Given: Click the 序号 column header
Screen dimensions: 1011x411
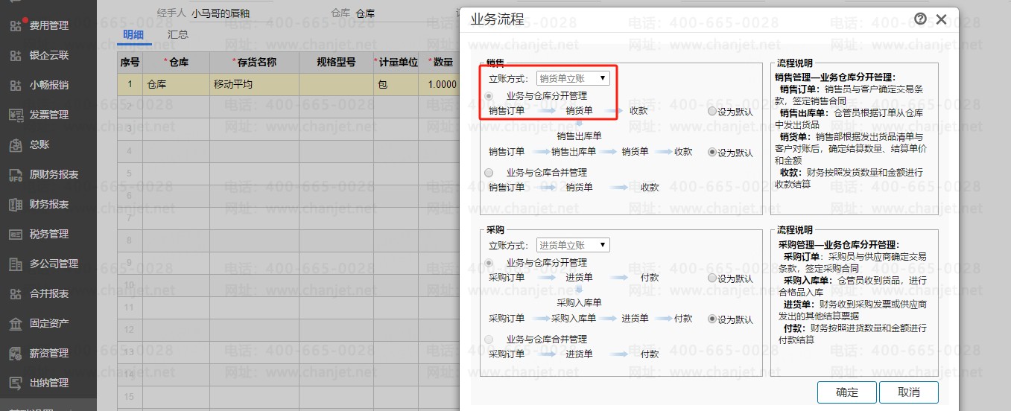Looking at the screenshot, I should point(130,63).
